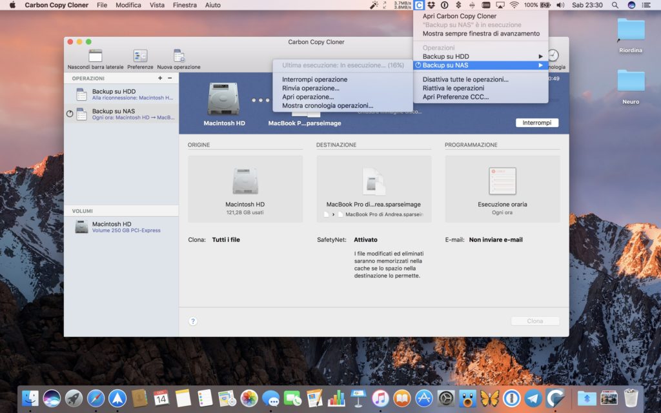Open the Destinazione sparseimage selector

(x=374, y=189)
